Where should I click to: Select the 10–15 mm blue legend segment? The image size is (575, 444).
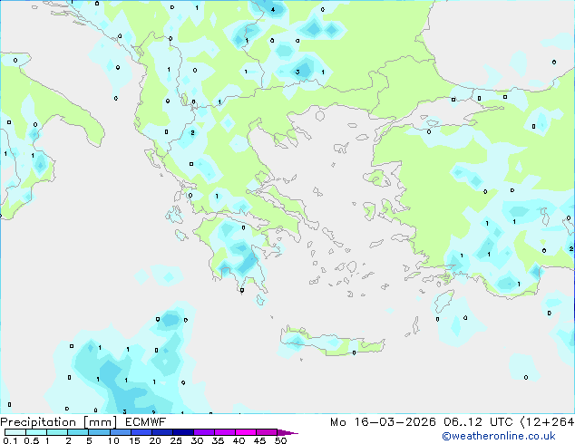121,432
